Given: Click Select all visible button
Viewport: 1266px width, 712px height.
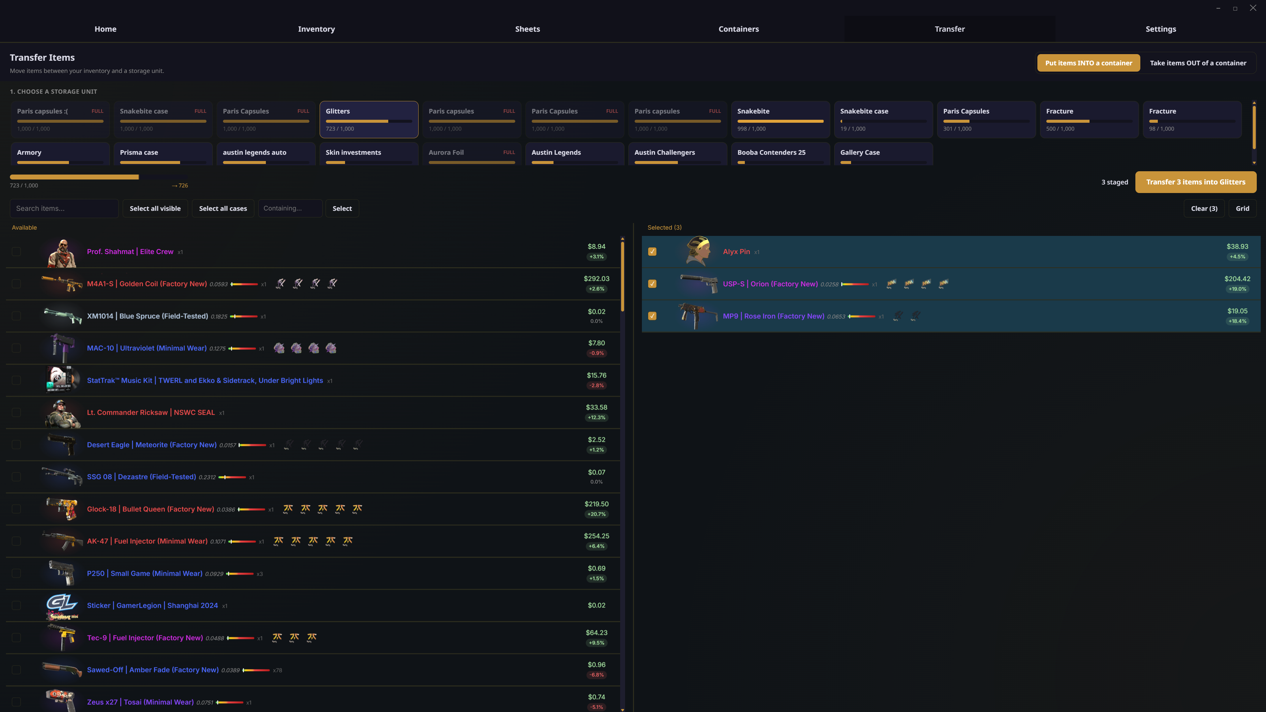Looking at the screenshot, I should tap(155, 209).
